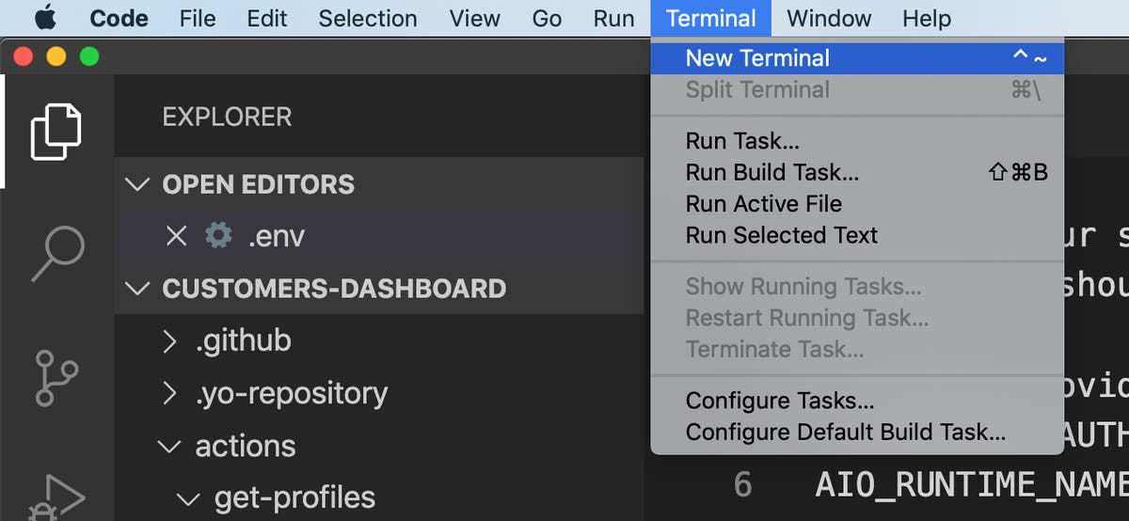The width and height of the screenshot is (1129, 521).
Task: Select the .env file in Open Editors
Action: pyautogui.click(x=276, y=235)
